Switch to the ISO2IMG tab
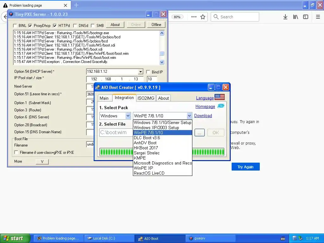The image size is (324, 243). coord(146,98)
